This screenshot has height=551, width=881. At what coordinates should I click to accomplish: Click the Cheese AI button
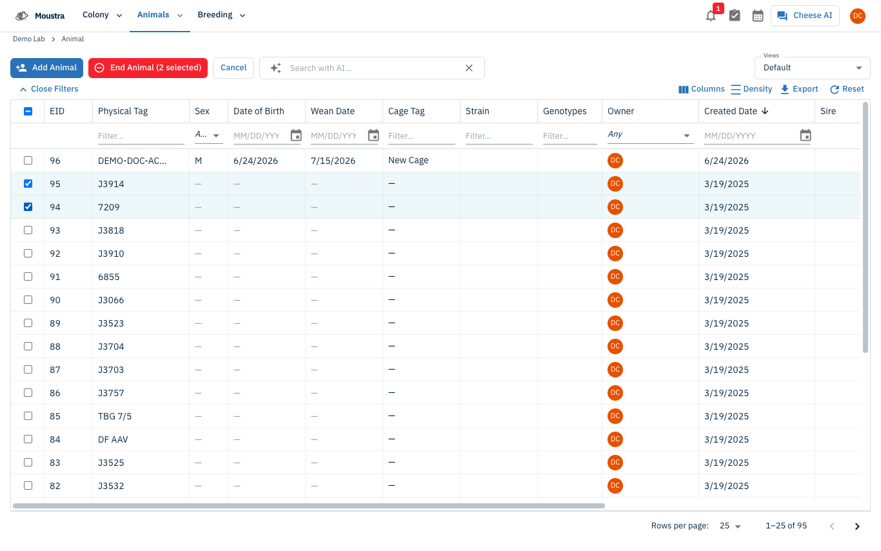[x=805, y=15]
